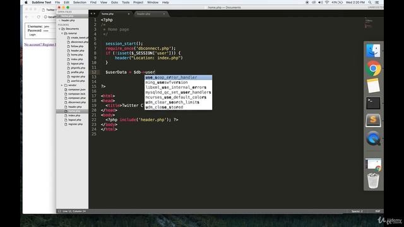Image resolution: width=404 pixels, height=227 pixels.
Task: Open the Apple menu
Action: 26,3
